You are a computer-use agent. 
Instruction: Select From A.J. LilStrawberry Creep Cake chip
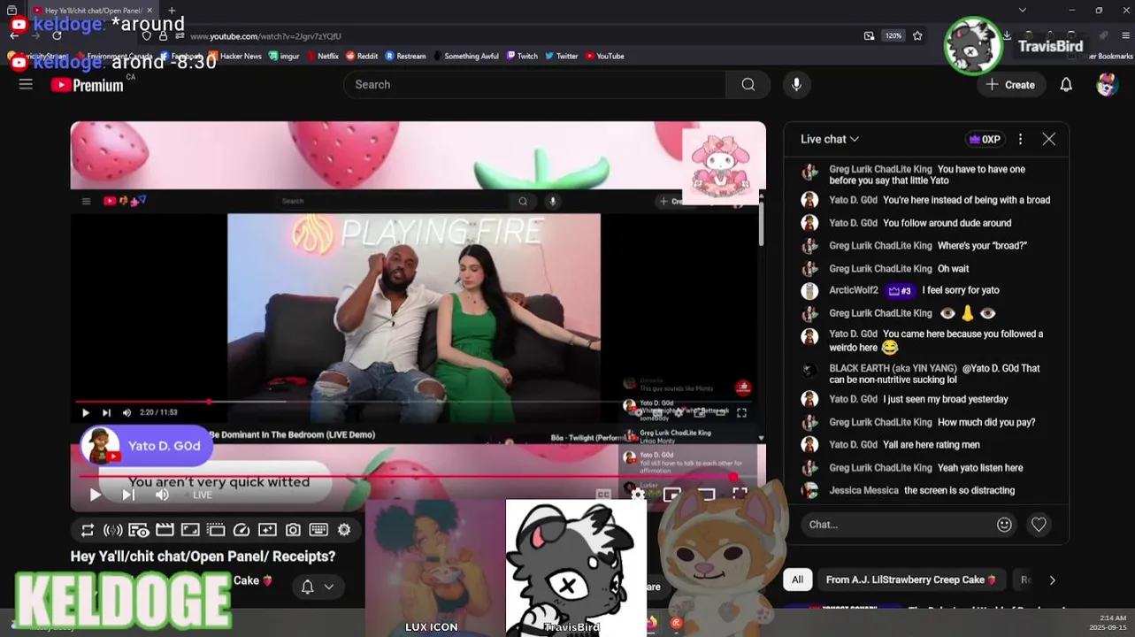click(x=911, y=580)
